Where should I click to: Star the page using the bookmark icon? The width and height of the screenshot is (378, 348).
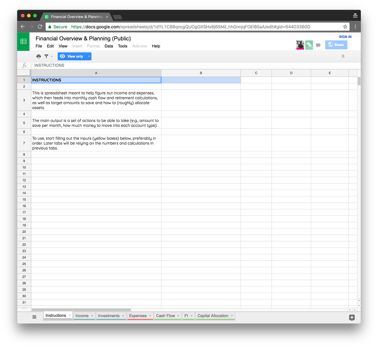pyautogui.click(x=345, y=26)
